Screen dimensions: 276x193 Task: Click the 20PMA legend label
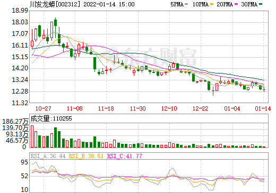pos(225,4)
